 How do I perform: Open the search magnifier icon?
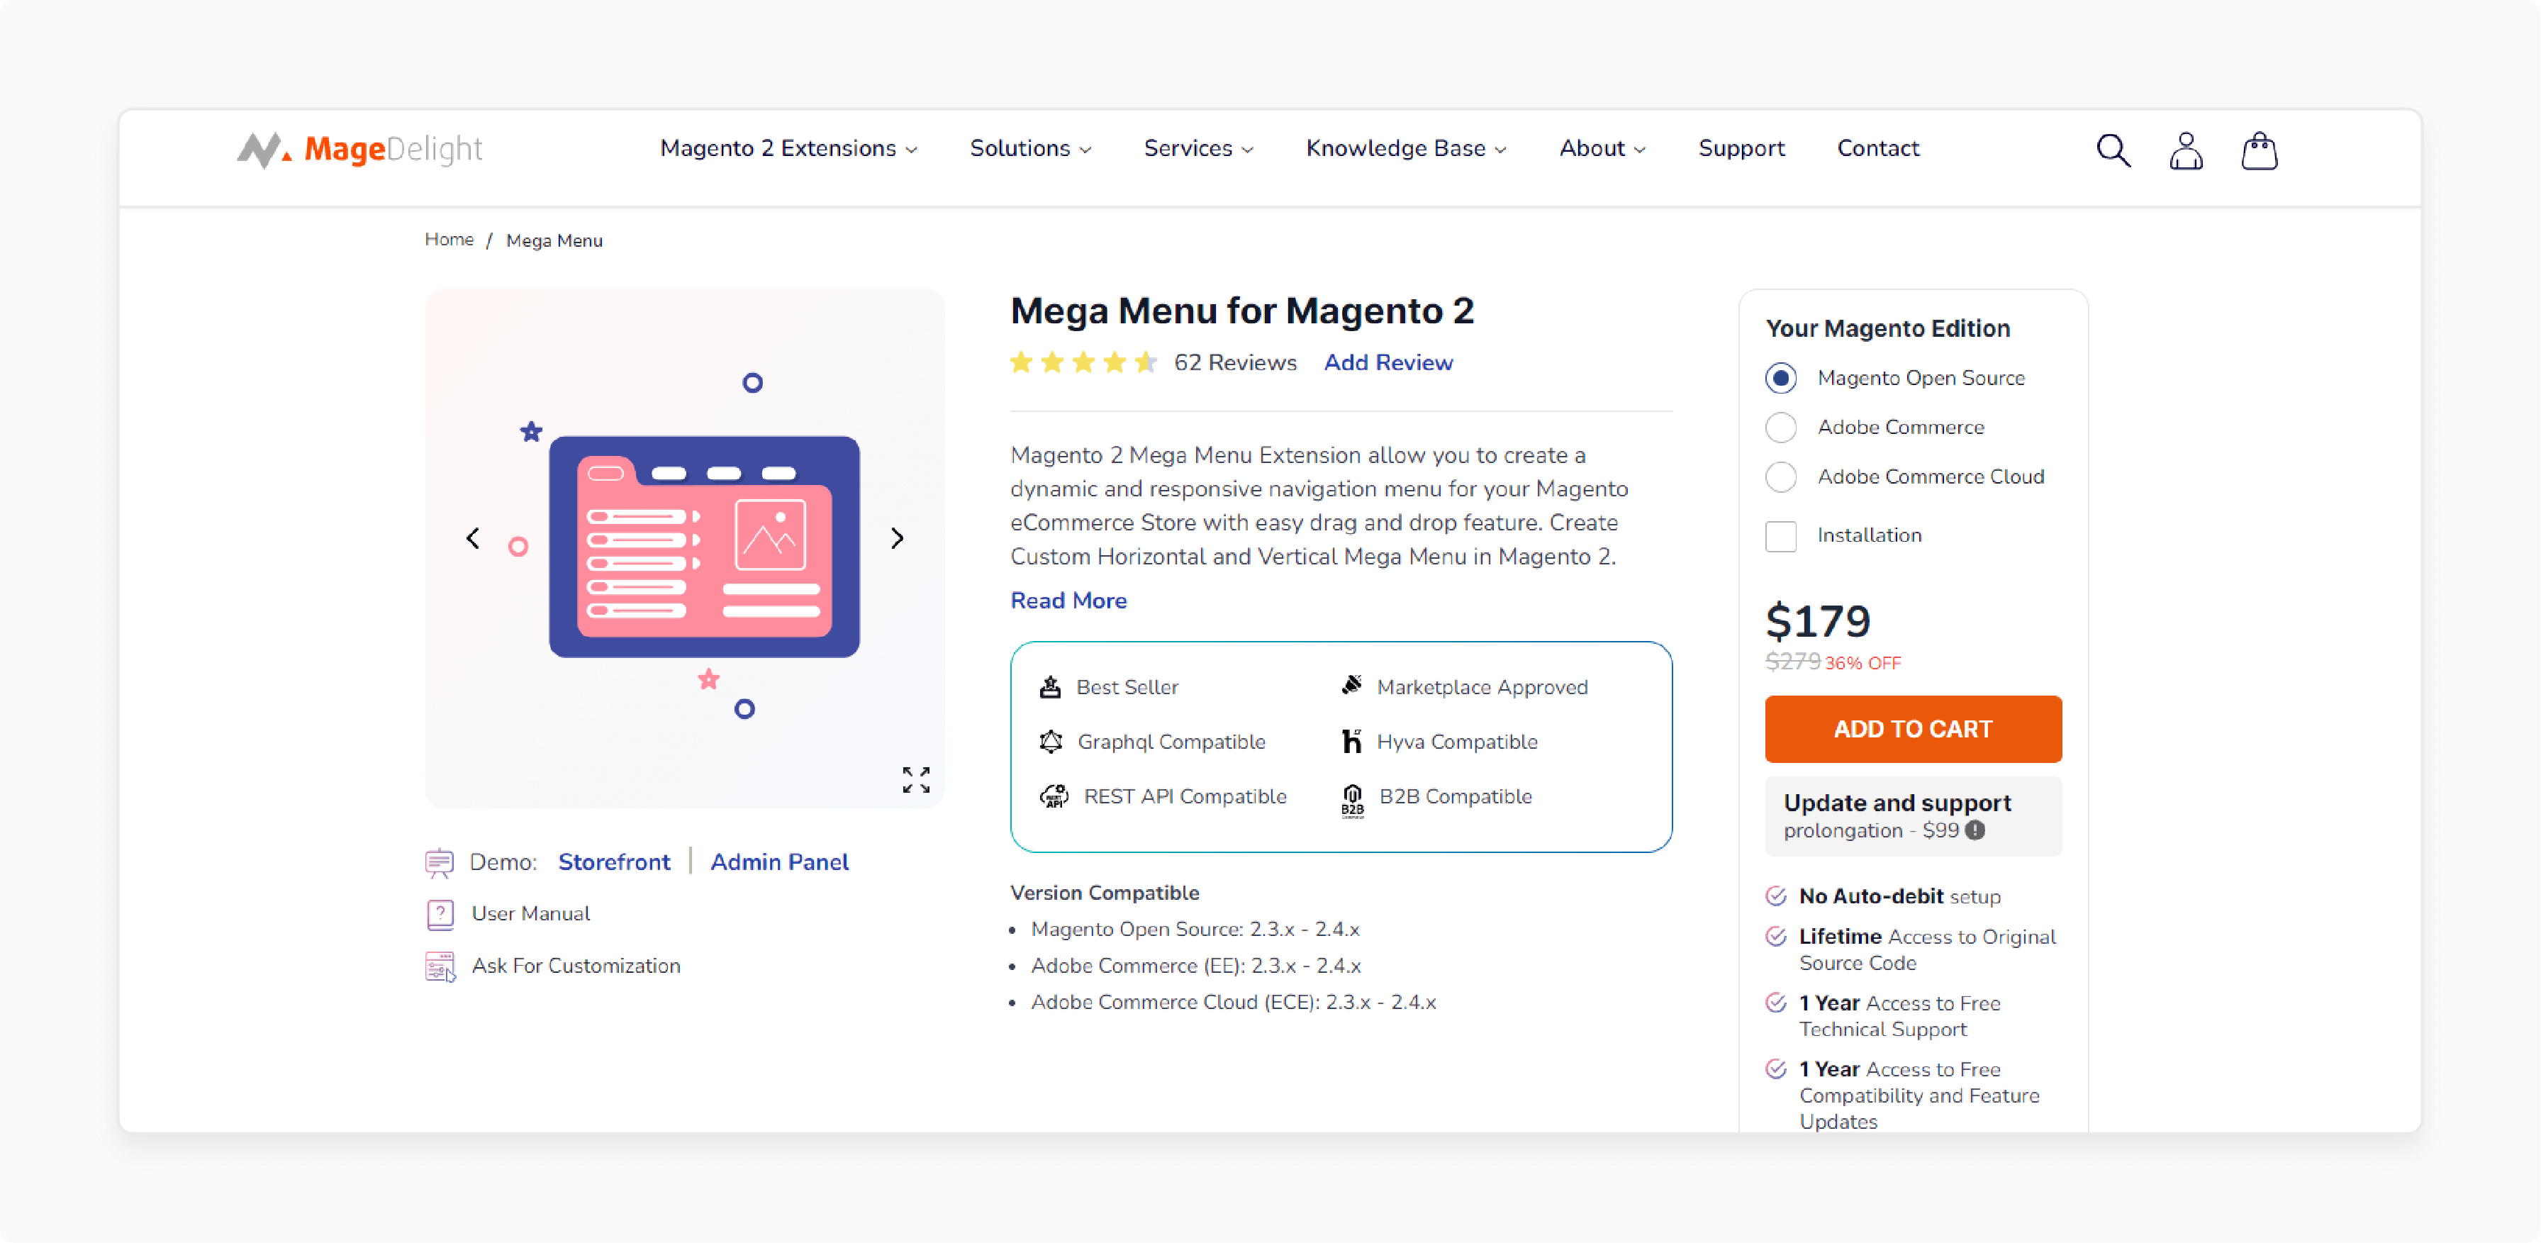click(x=2113, y=150)
